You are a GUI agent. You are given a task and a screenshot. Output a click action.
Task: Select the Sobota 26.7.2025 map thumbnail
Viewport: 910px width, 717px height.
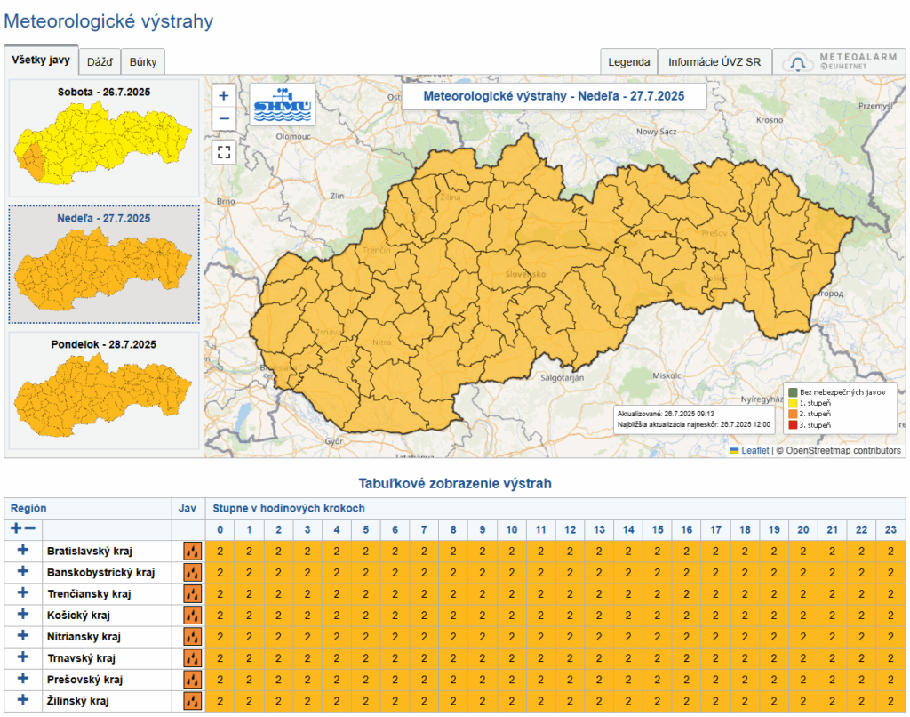(104, 138)
